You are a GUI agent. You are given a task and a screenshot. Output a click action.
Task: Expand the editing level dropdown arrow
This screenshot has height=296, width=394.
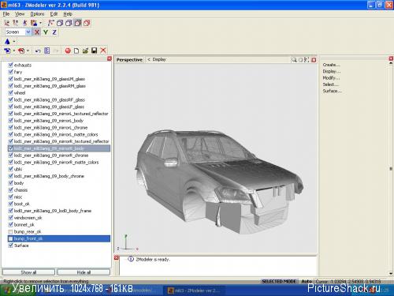pyautogui.click(x=40, y=23)
